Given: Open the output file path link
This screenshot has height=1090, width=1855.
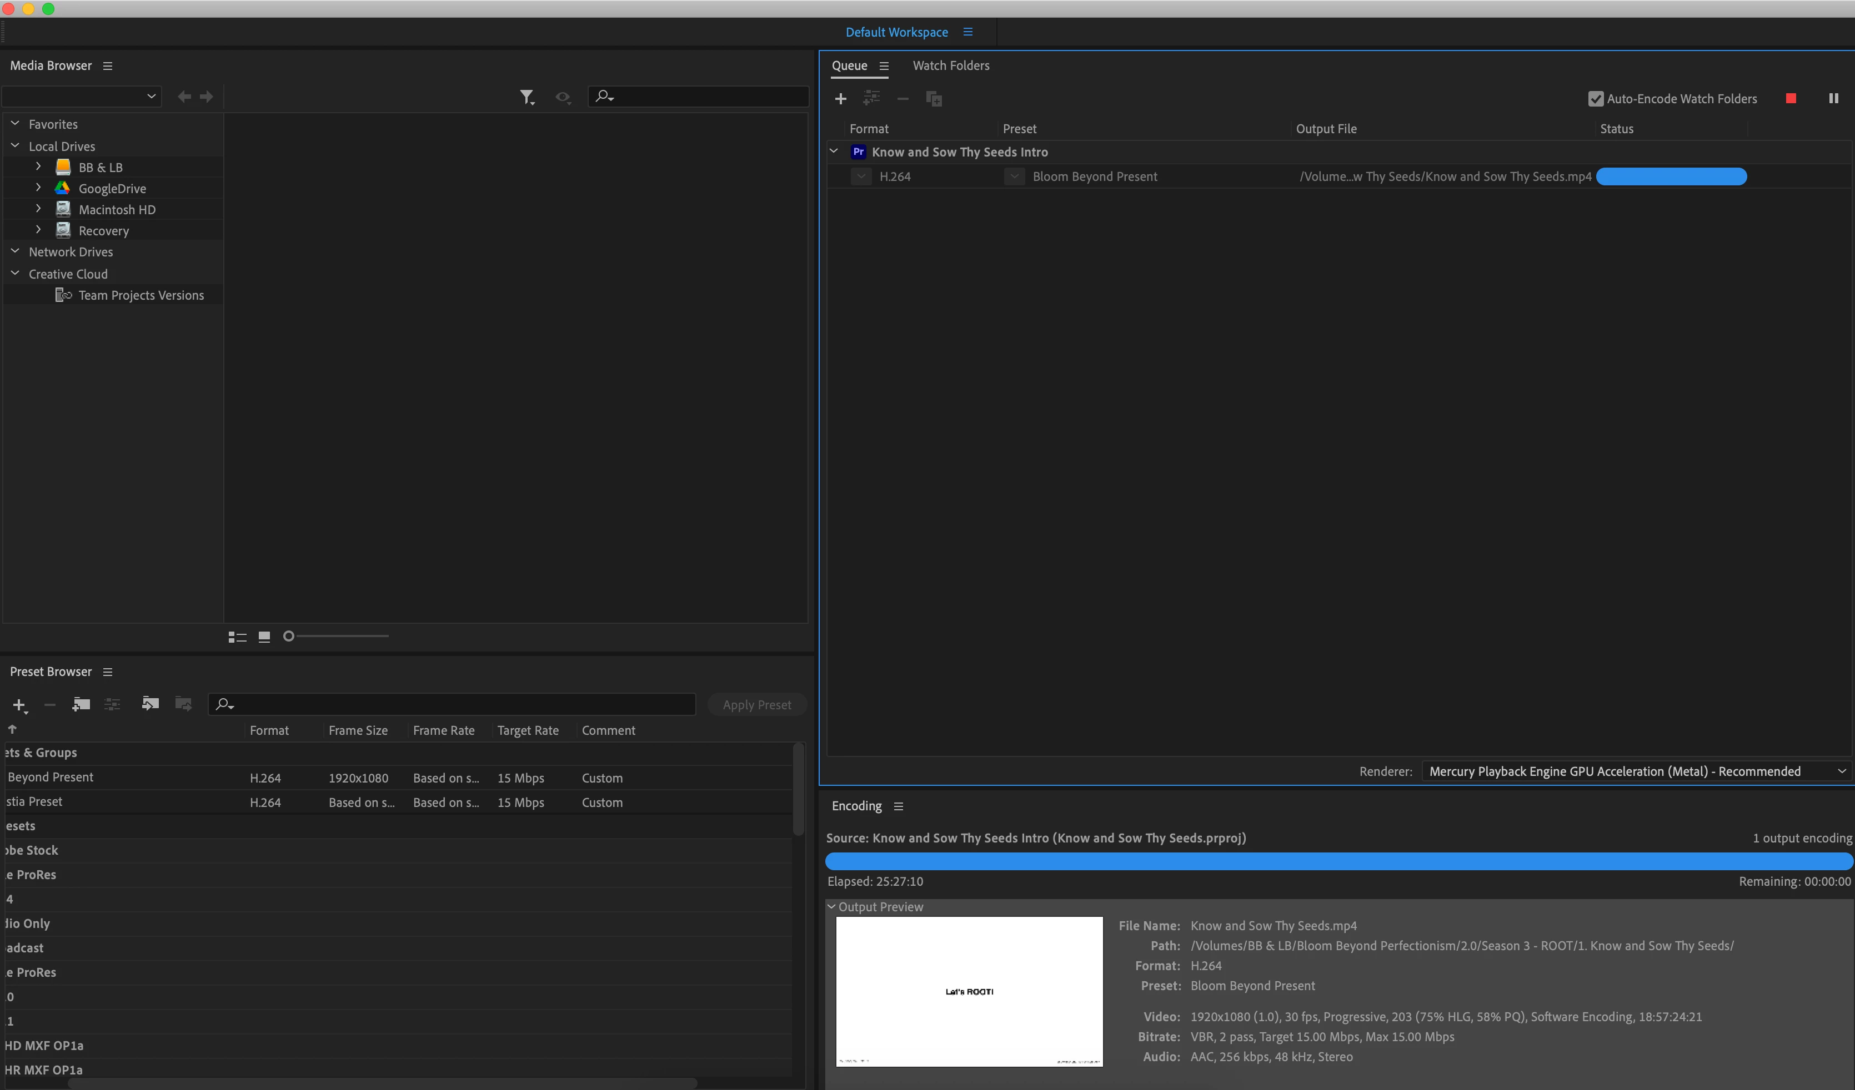Looking at the screenshot, I should (x=1445, y=176).
